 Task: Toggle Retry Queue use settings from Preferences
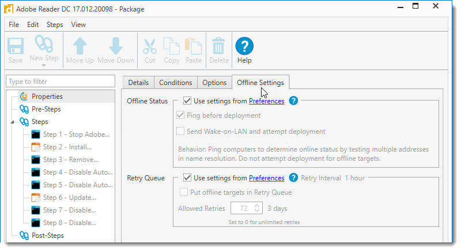coord(187,177)
